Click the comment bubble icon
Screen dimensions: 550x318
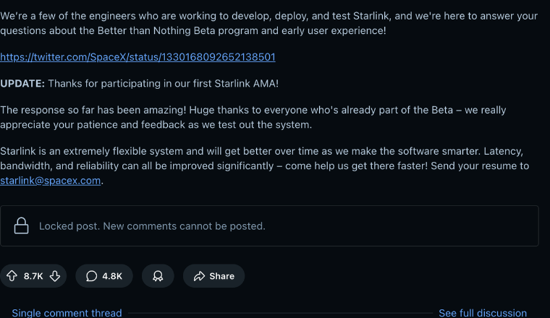(x=91, y=276)
